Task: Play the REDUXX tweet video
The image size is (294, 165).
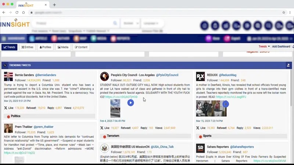Action: tap(226, 104)
